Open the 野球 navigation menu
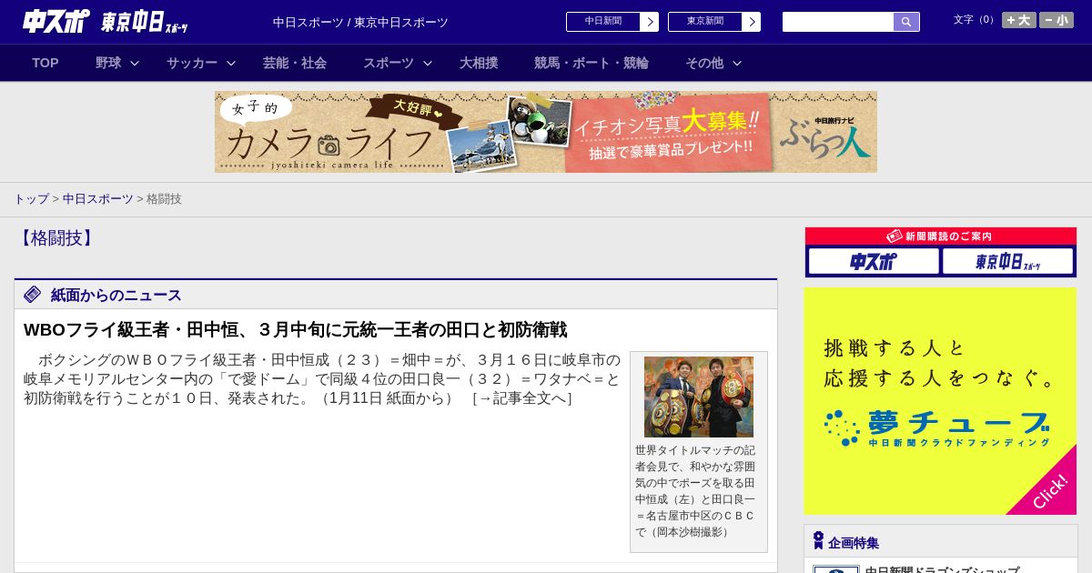The height and width of the screenshot is (573, 1092). (x=108, y=63)
